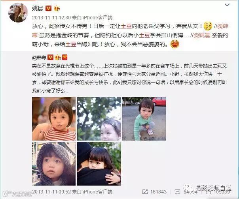Click the comment bubble icon
The width and height of the screenshot is (239, 199).
177,192
